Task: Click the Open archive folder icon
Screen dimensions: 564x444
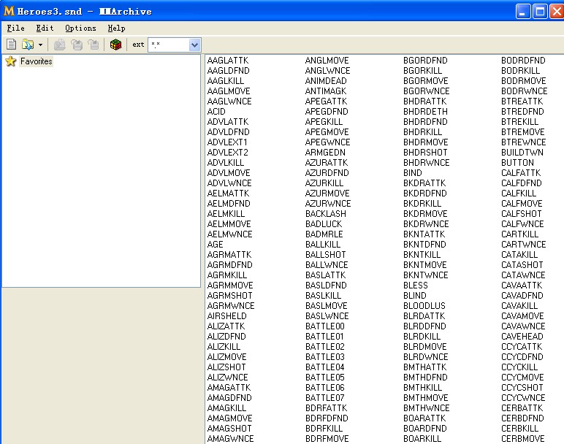Action: [x=28, y=45]
